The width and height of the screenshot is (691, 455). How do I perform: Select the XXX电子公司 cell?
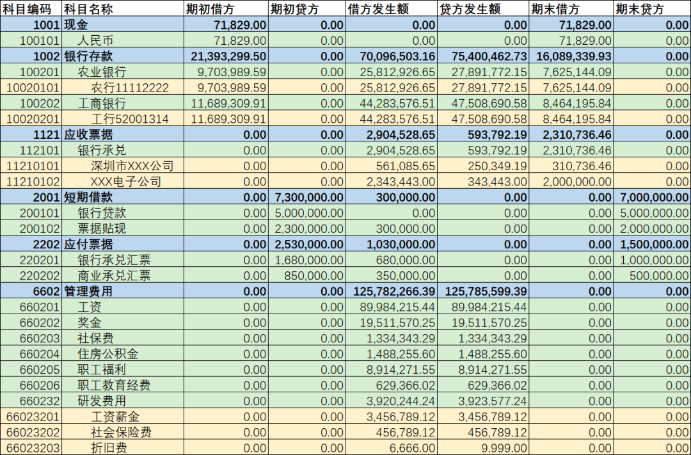[122, 181]
